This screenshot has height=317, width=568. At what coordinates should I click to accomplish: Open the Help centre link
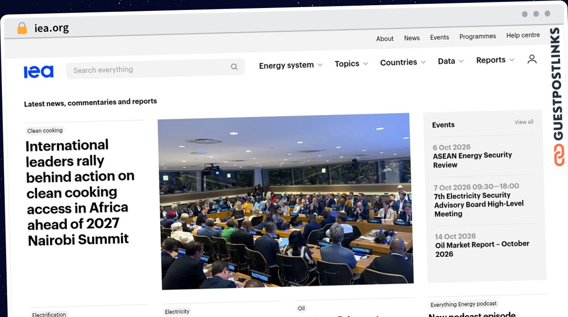tap(523, 35)
